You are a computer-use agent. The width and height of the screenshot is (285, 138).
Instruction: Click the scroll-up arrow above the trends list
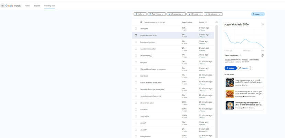(216, 22)
